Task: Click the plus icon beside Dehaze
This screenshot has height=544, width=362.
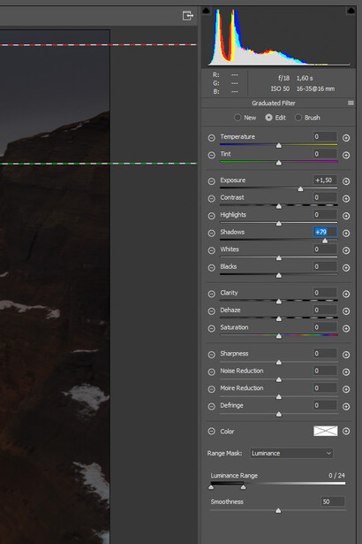Action: click(346, 311)
